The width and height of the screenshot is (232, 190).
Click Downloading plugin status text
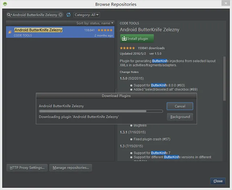coord(79,117)
